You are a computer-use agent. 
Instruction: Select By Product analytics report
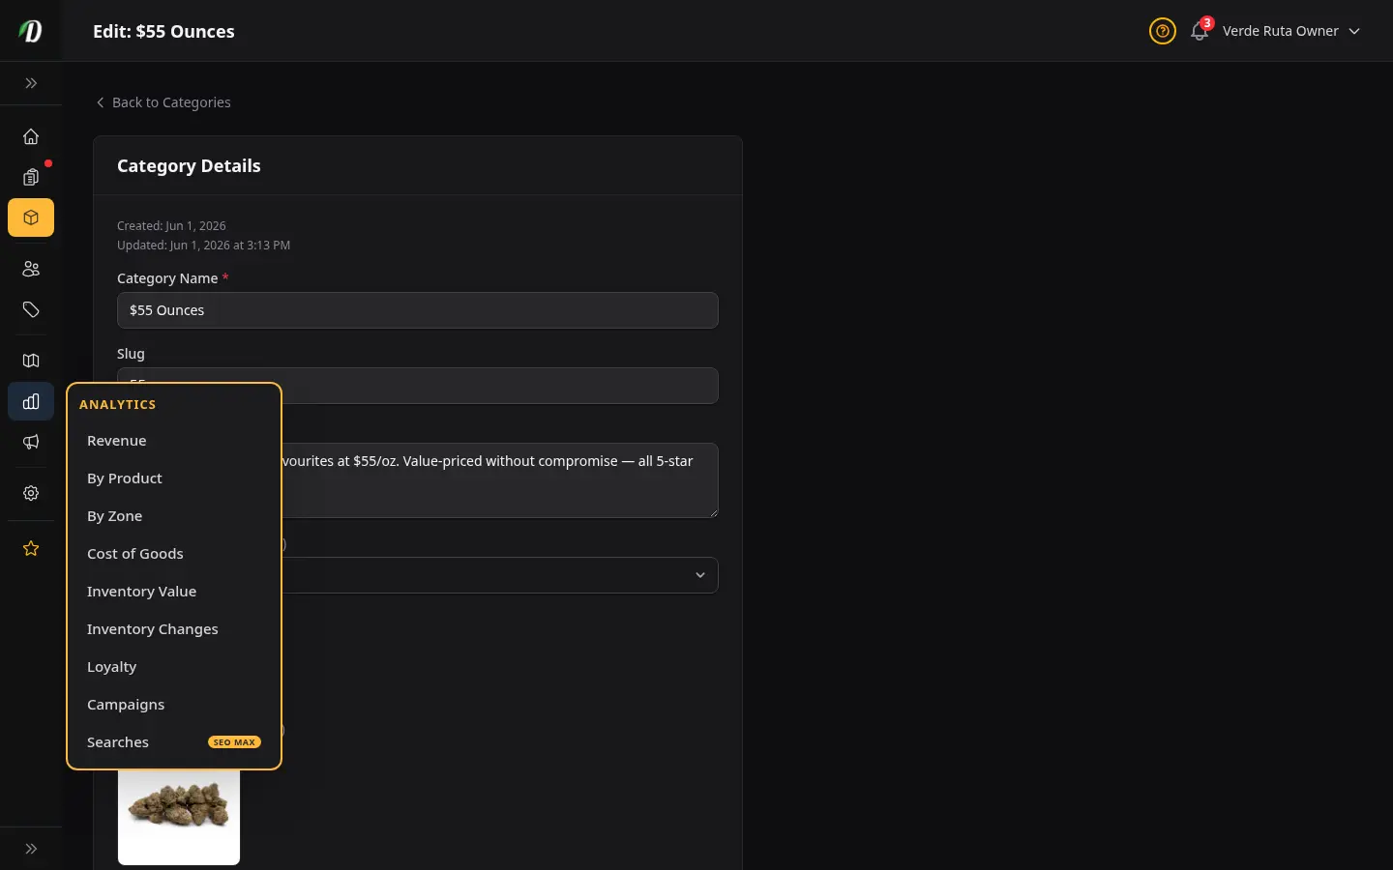click(x=174, y=478)
